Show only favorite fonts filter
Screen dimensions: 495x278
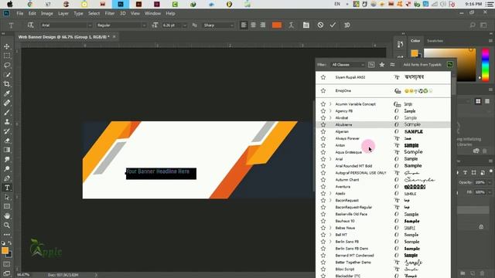pyautogui.click(x=381, y=65)
